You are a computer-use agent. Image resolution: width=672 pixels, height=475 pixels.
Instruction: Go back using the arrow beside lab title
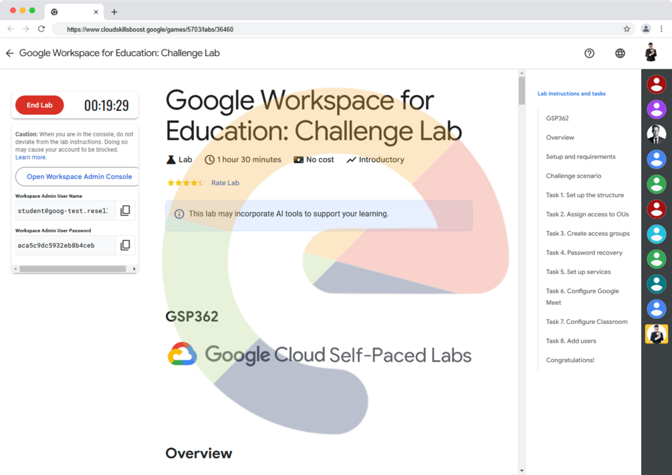point(10,53)
